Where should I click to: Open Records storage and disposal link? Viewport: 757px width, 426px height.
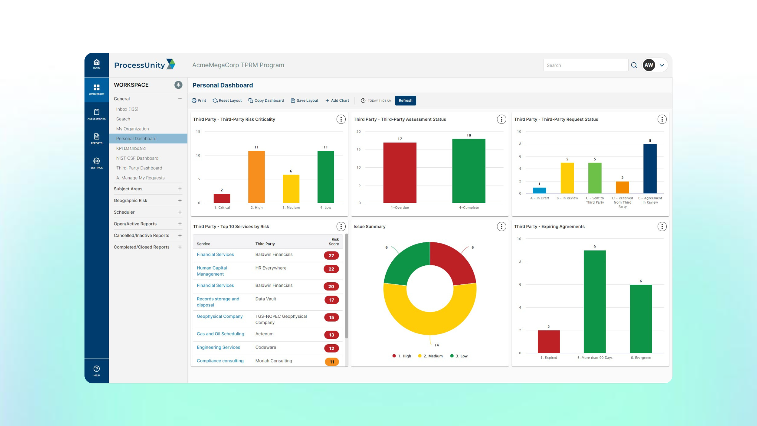click(x=218, y=302)
